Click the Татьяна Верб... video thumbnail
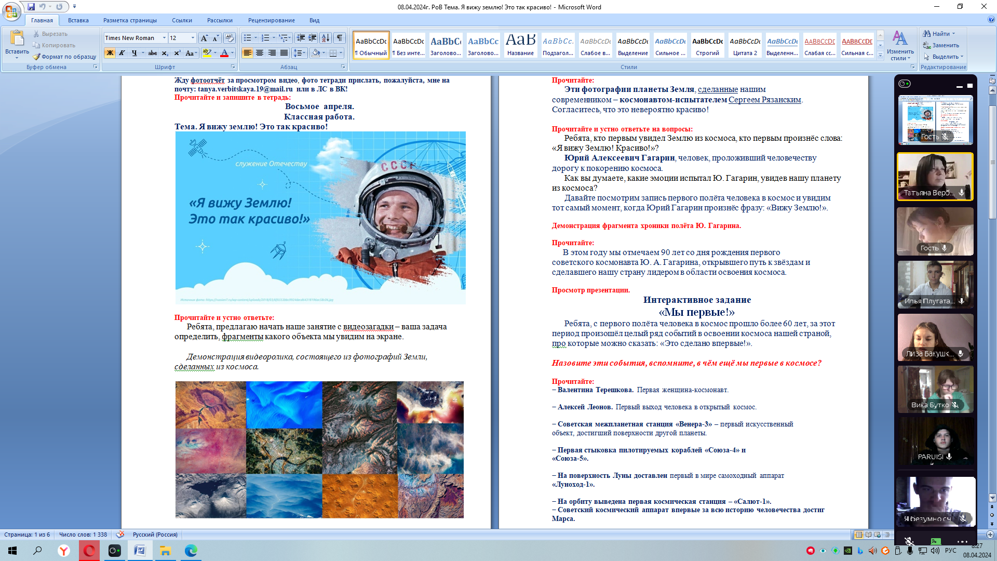 point(935,177)
